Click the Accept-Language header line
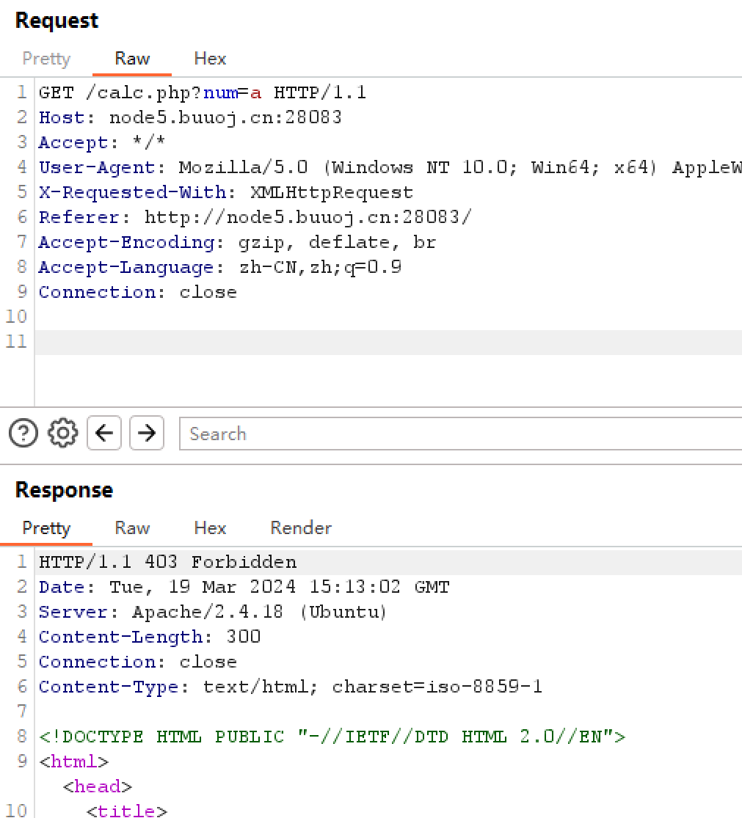The width and height of the screenshot is (742, 818). point(220,267)
